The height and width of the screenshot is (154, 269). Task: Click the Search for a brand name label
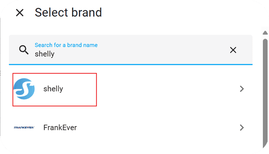point(66,45)
